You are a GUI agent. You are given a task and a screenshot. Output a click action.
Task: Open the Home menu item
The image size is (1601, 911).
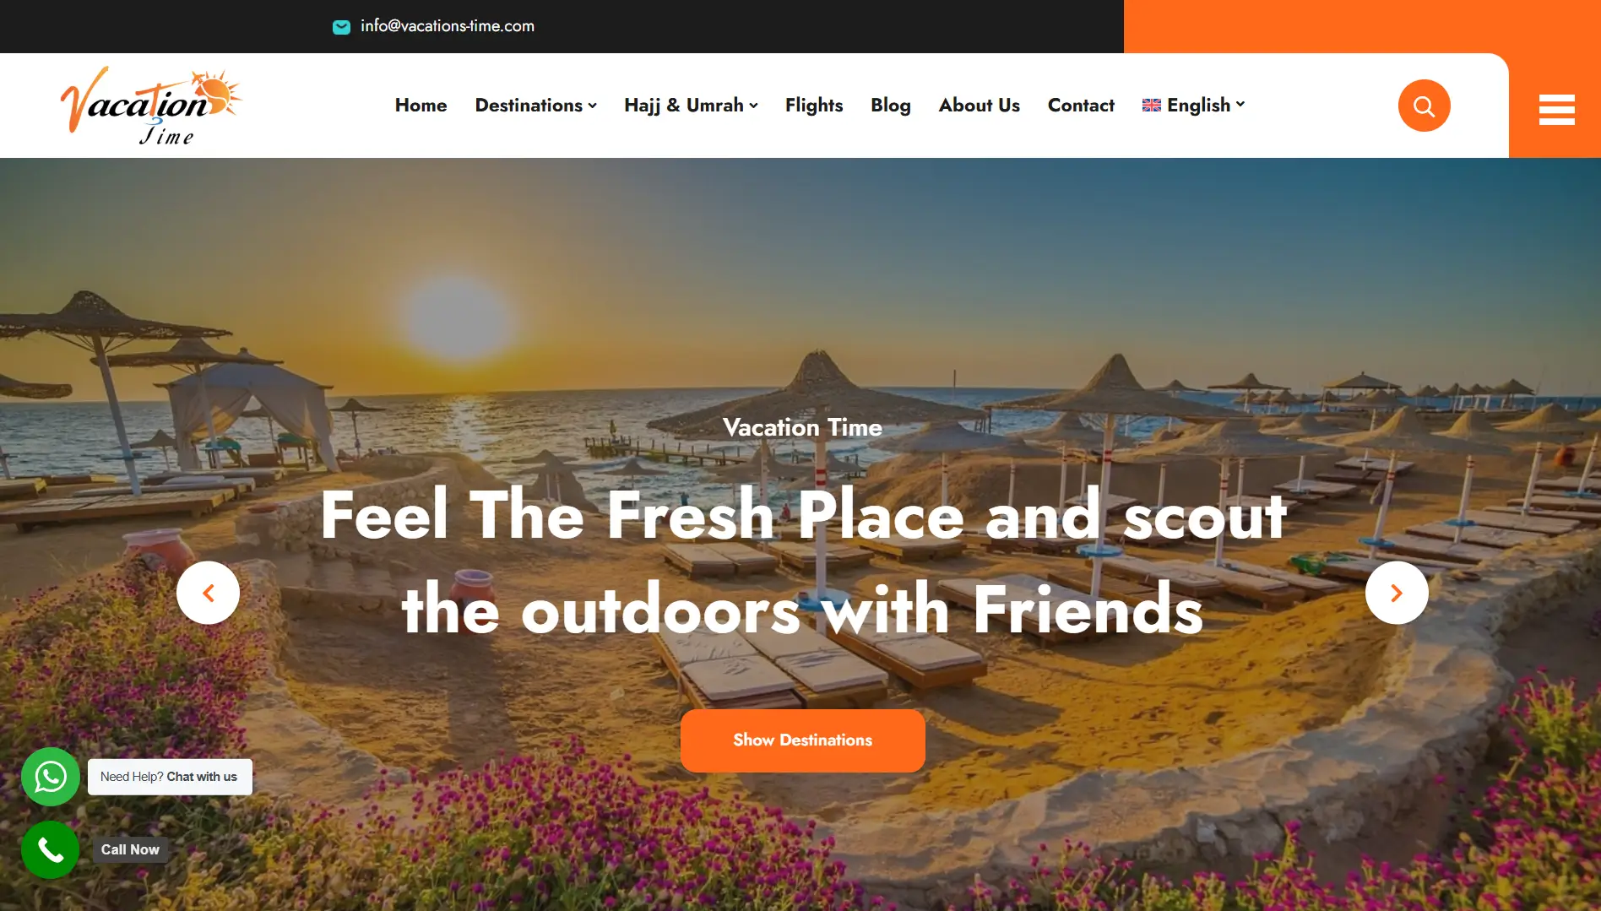coord(421,106)
